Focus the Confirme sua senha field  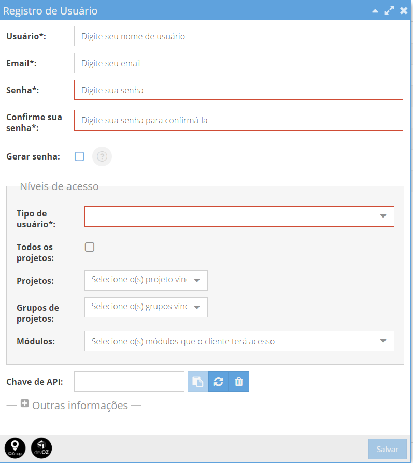[238, 120]
